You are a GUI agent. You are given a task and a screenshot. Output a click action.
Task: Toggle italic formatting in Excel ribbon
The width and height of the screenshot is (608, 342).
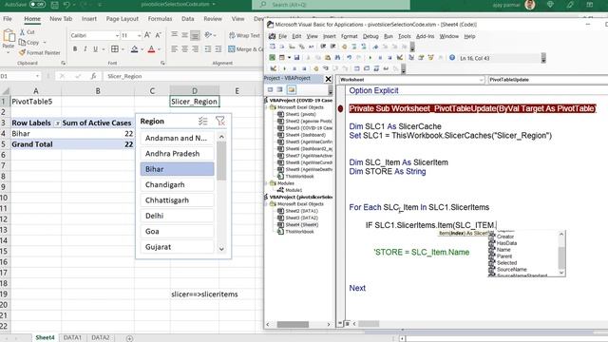point(85,49)
